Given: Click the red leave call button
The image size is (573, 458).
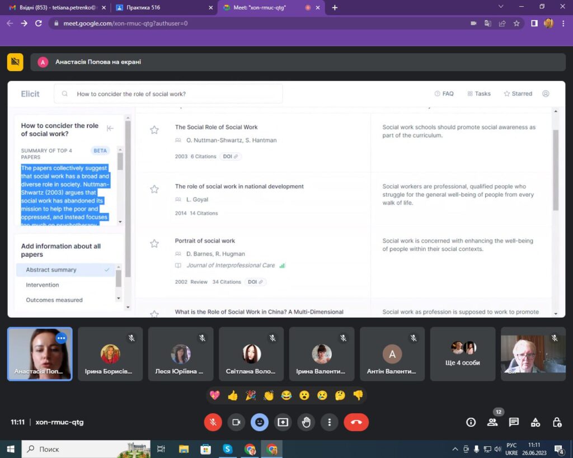Looking at the screenshot, I should [356, 422].
